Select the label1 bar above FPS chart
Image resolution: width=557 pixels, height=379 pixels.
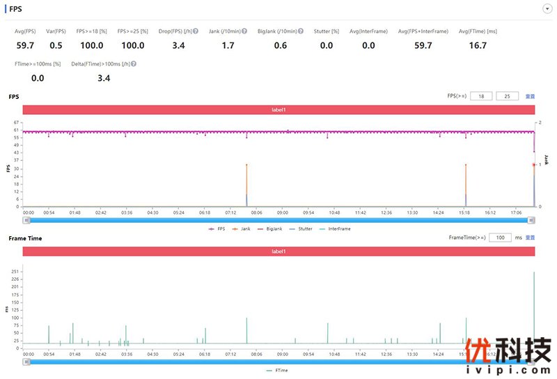pyautogui.click(x=278, y=109)
